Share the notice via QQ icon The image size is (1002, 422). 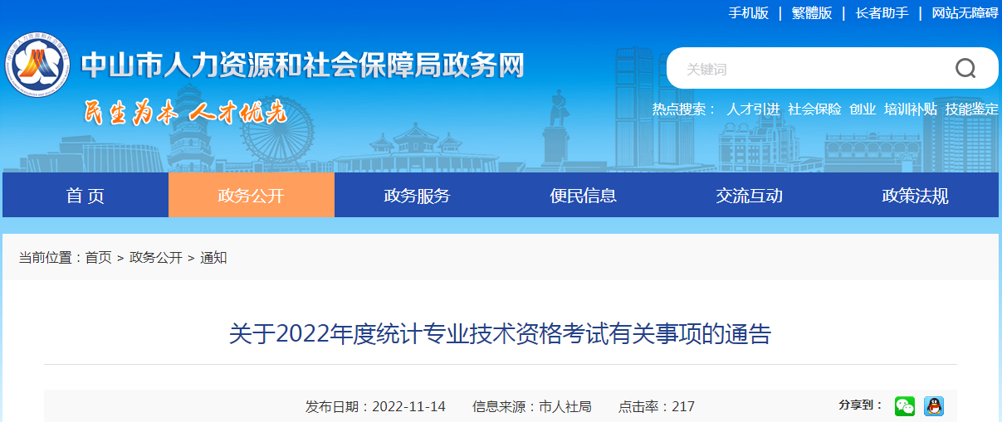pyautogui.click(x=934, y=406)
